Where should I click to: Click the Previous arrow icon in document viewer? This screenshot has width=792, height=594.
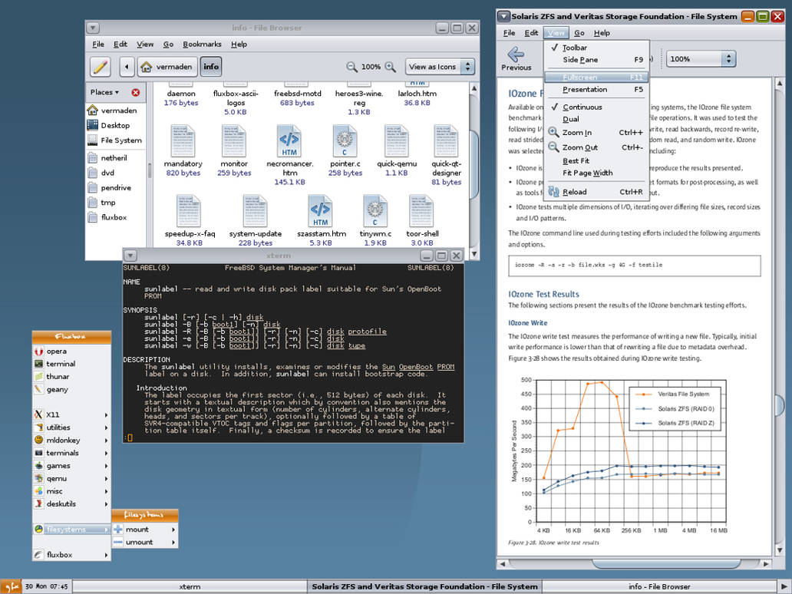tap(517, 53)
